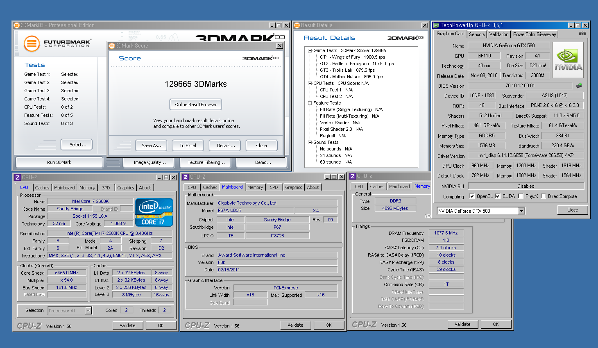
Task: Click the NVIDIA logo in GPU-Z
Action: pyautogui.click(x=568, y=60)
